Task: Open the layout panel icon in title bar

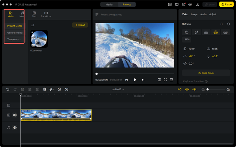Action: (x=170, y=4)
